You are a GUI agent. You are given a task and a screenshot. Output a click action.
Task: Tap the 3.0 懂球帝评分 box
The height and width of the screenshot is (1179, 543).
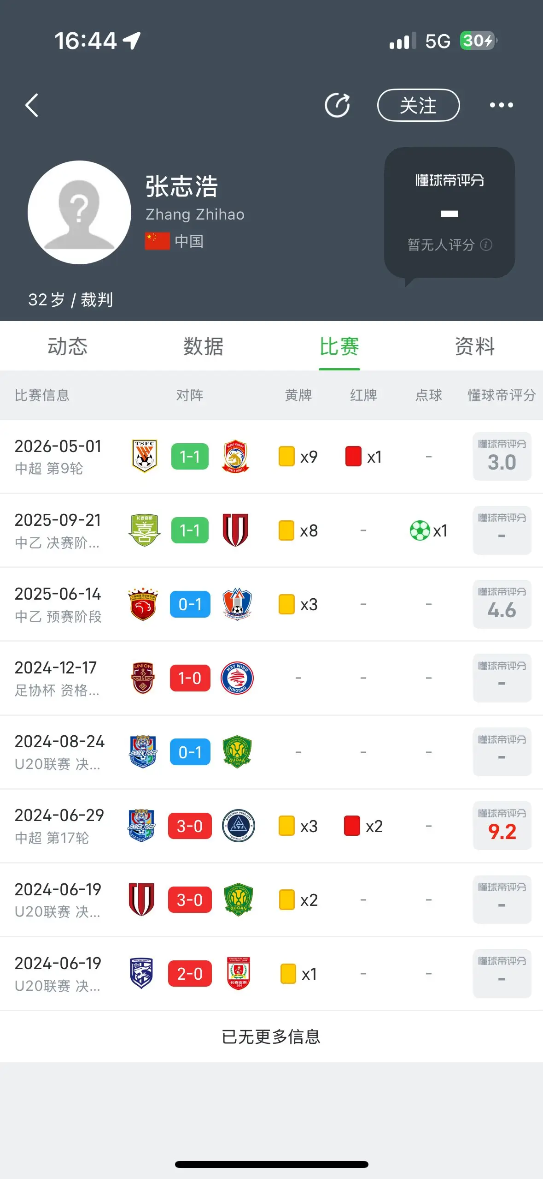502,456
